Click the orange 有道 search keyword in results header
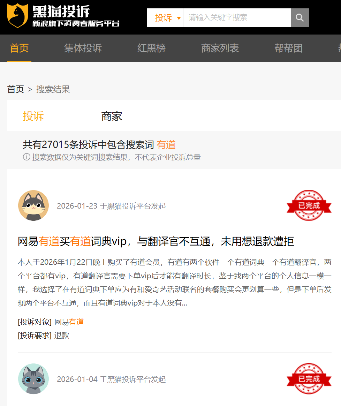Image resolution: width=341 pixels, height=406 pixels. (x=166, y=144)
